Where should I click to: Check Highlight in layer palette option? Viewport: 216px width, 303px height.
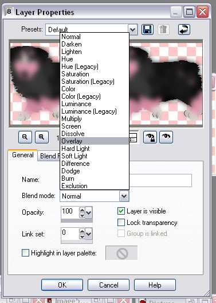point(25,252)
